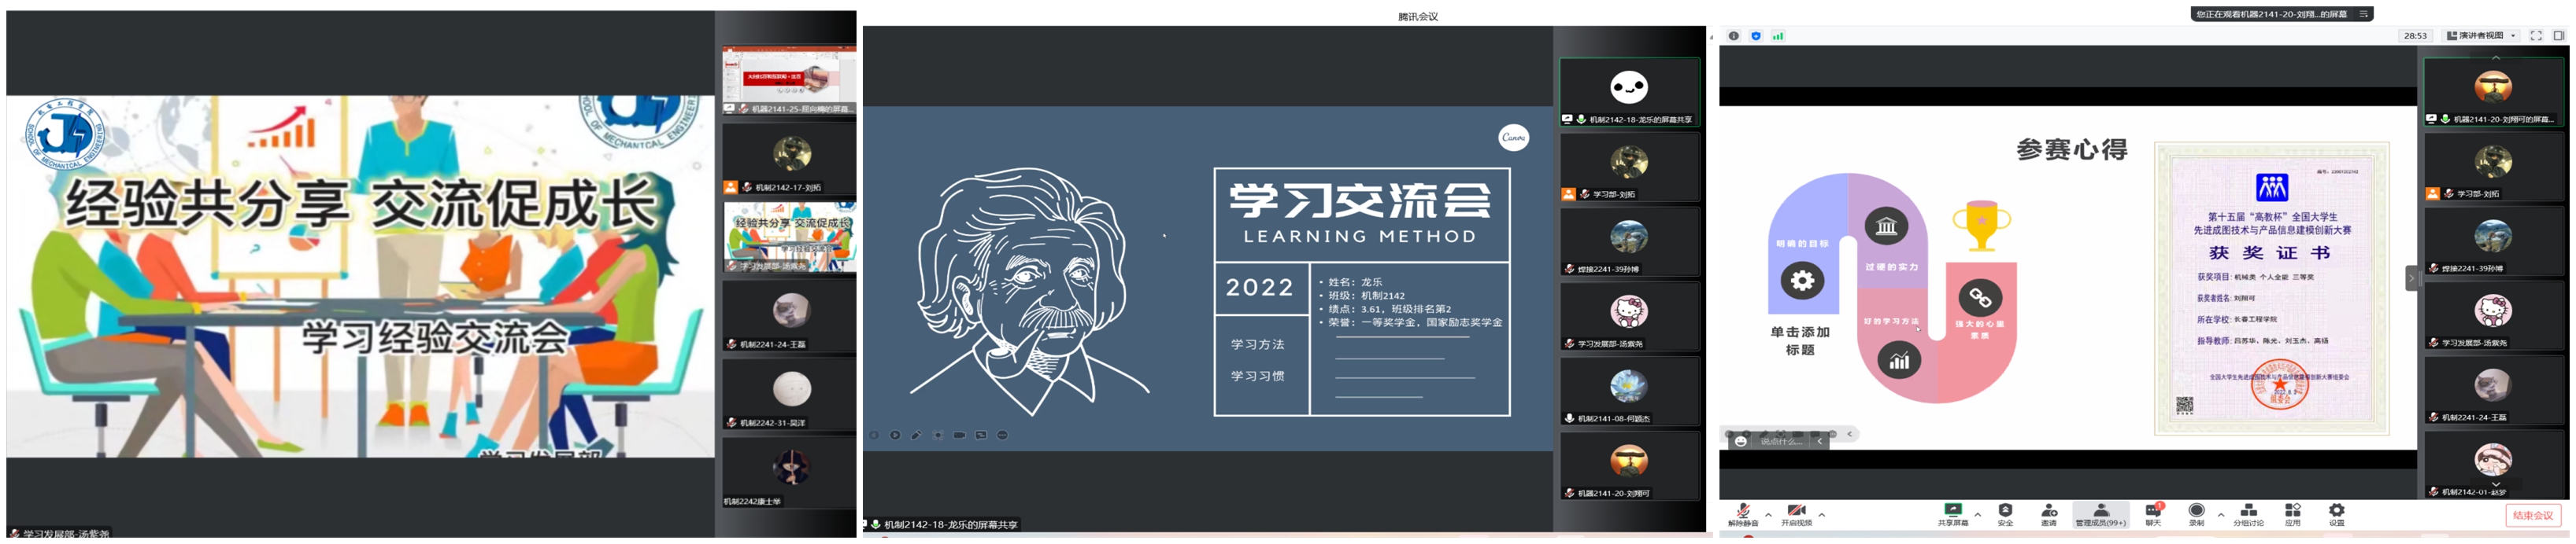Expand audio options arrow beside 解除静音
2576x544 pixels.
click(x=1768, y=515)
